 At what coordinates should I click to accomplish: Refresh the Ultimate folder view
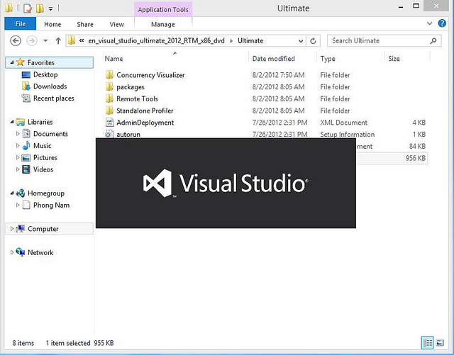(313, 41)
